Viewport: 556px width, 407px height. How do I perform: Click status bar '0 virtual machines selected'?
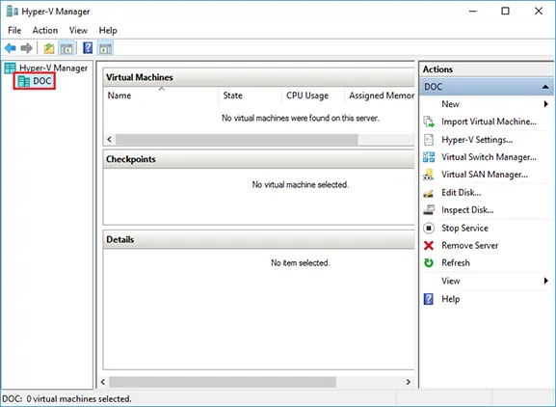(79, 399)
